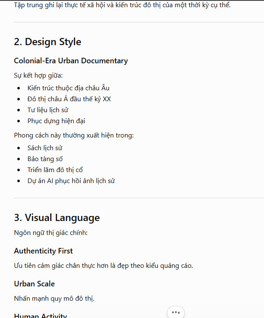
Task: Select the "Sự kết hợp giữa:" line
Action: coord(38,75)
